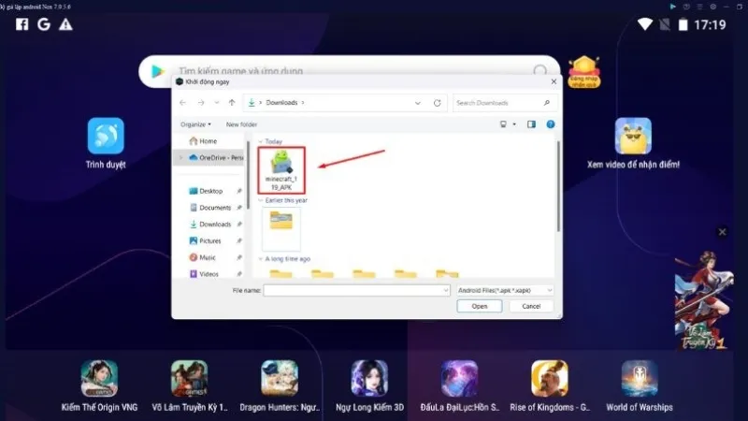Screen dimensions: 748x421
Task: Open emulator menu icon in title bar
Action: pyautogui.click(x=699, y=7)
